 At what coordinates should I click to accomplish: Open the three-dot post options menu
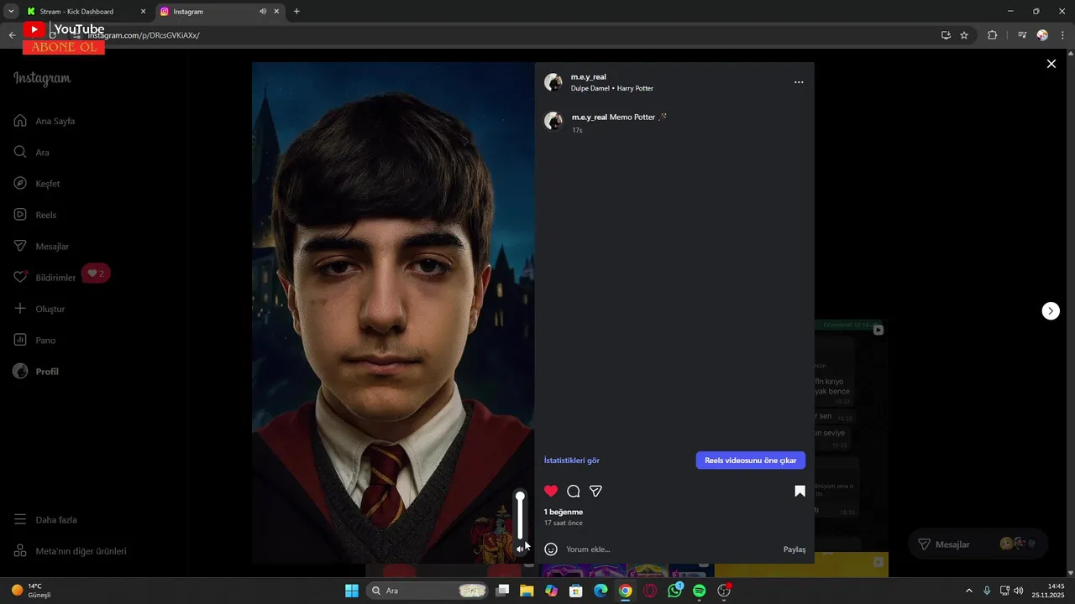[799, 82]
